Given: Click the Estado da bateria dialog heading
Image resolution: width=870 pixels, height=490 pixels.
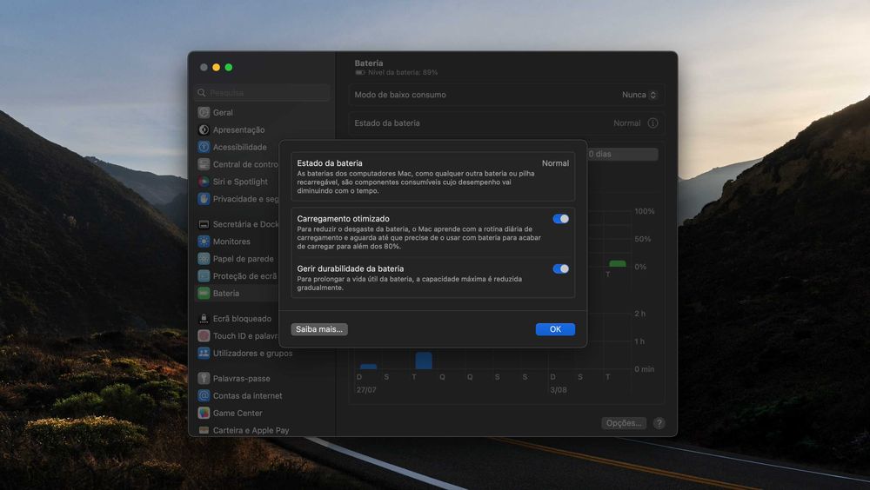Looking at the screenshot, I should click(330, 163).
